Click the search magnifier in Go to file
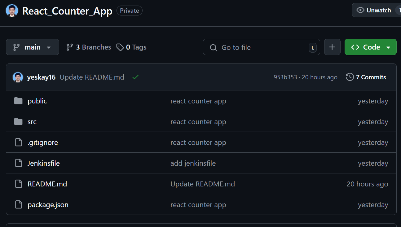This screenshot has width=401, height=227. click(213, 47)
